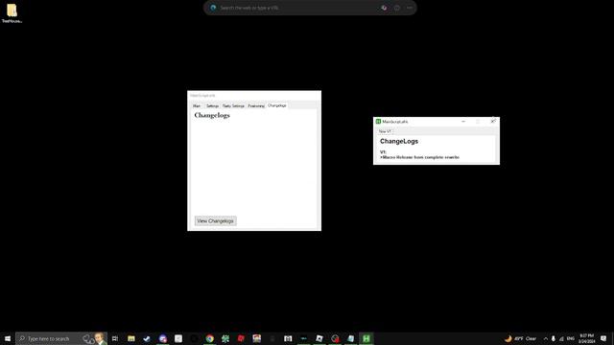This screenshot has width=614, height=345.
Task: Open Roblox from the taskbar
Action: (x=319, y=338)
